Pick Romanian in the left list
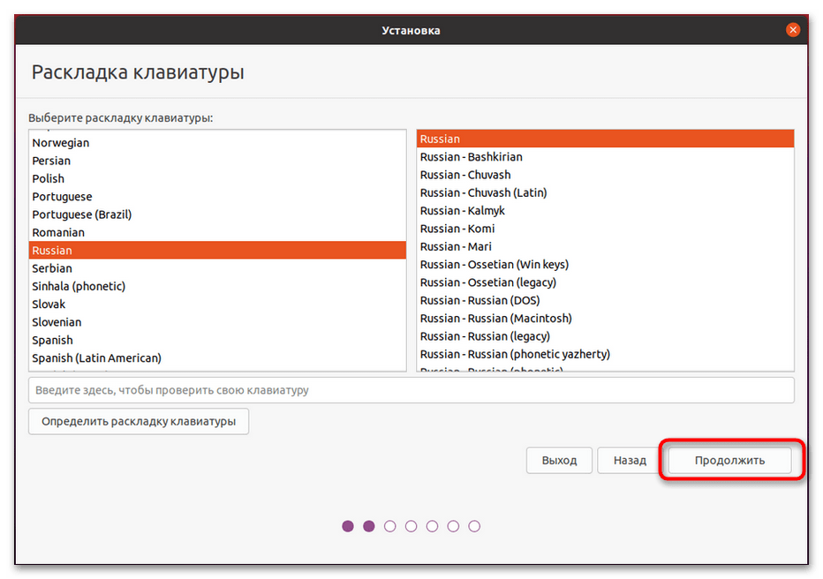 tap(58, 232)
